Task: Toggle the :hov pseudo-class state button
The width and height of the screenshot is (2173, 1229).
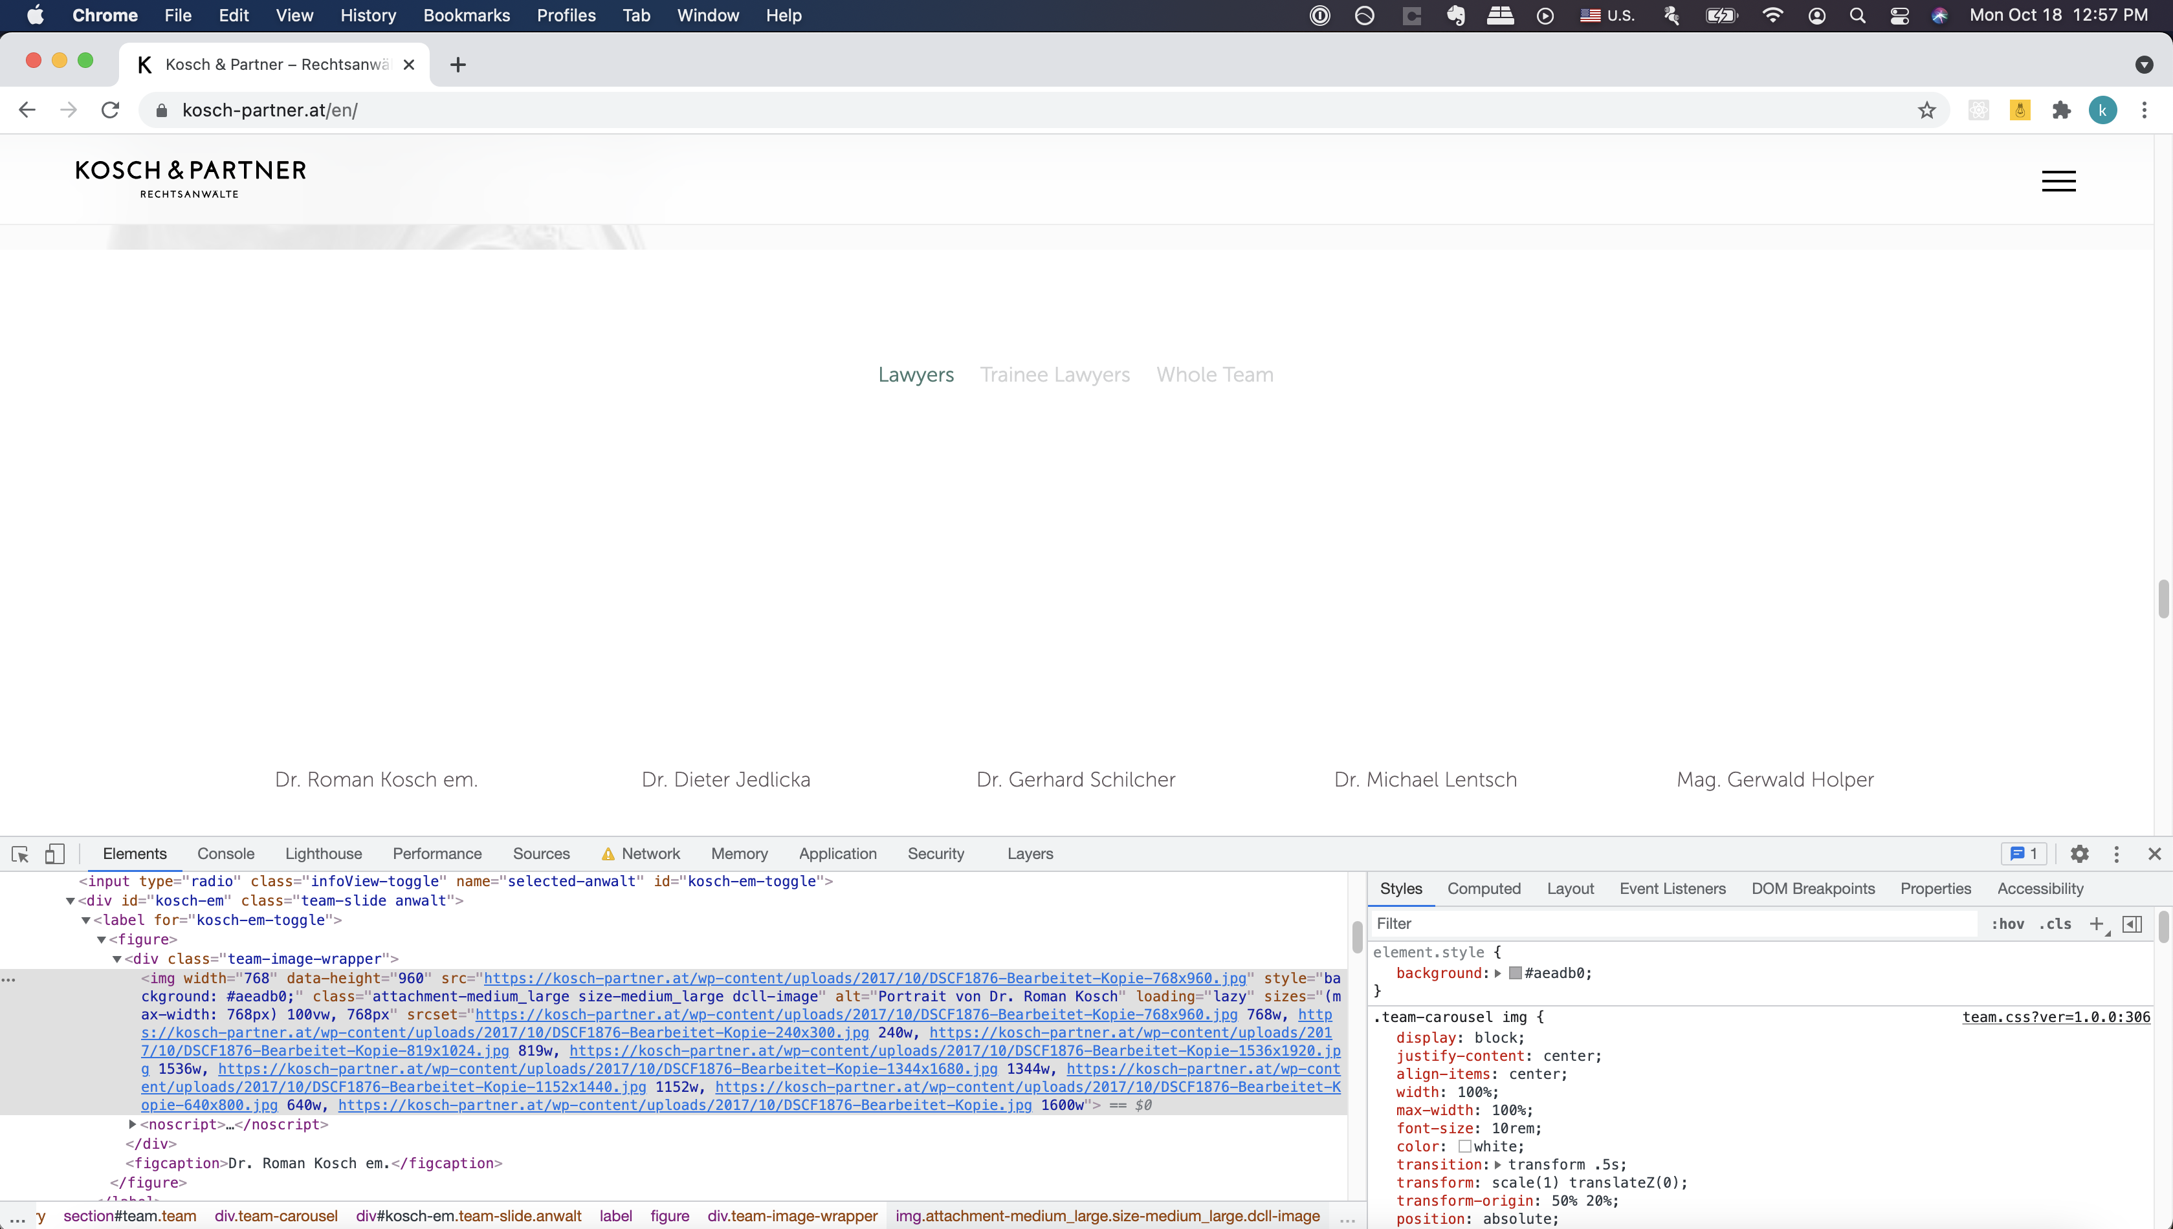Action: click(x=2009, y=924)
